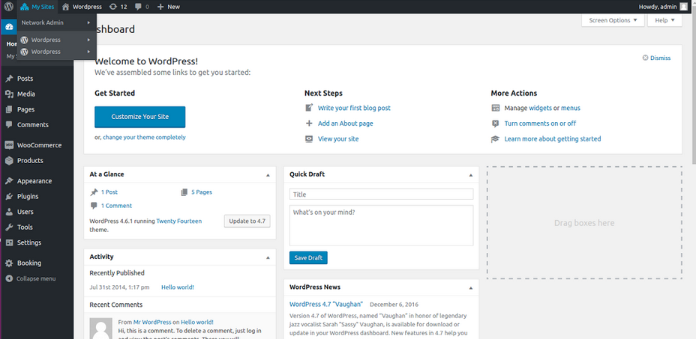
Task: Select Network Admin from My Sites menu
Action: [x=43, y=22]
